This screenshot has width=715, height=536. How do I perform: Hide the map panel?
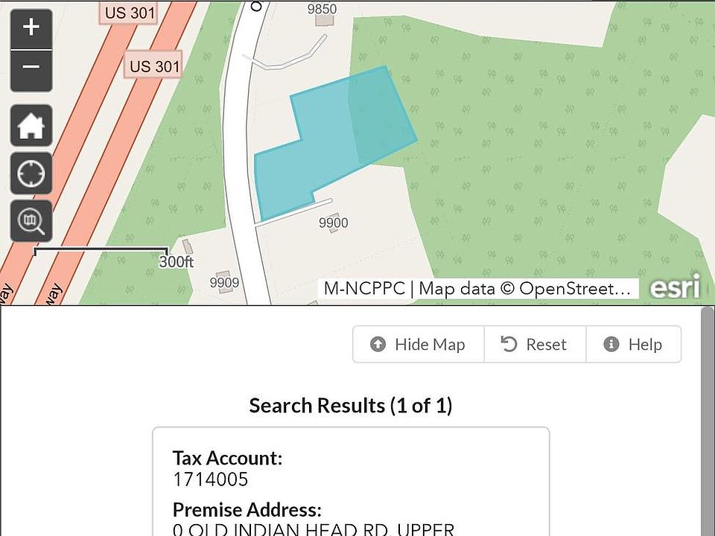(419, 345)
